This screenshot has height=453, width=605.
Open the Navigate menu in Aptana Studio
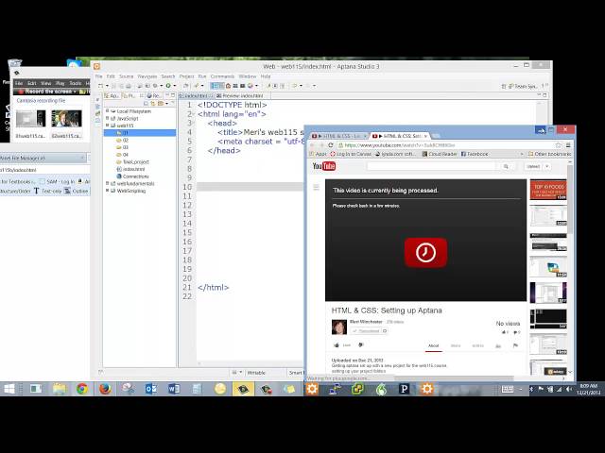point(147,76)
